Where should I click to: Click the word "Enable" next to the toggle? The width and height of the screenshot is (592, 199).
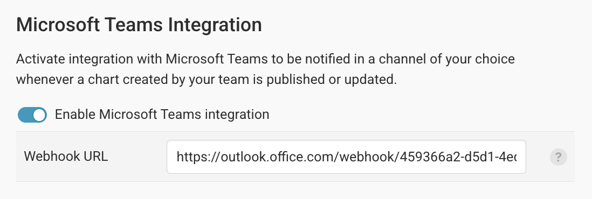(x=75, y=114)
